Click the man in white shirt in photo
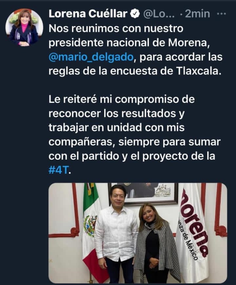Viewport: 236px width, 285px height. pos(116,234)
